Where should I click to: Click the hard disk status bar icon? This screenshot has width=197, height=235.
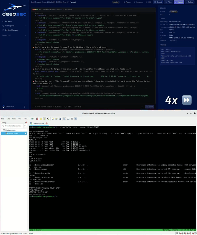(177, 233)
